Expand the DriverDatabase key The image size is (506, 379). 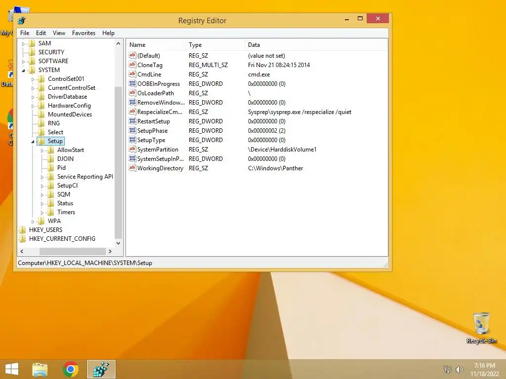point(33,97)
